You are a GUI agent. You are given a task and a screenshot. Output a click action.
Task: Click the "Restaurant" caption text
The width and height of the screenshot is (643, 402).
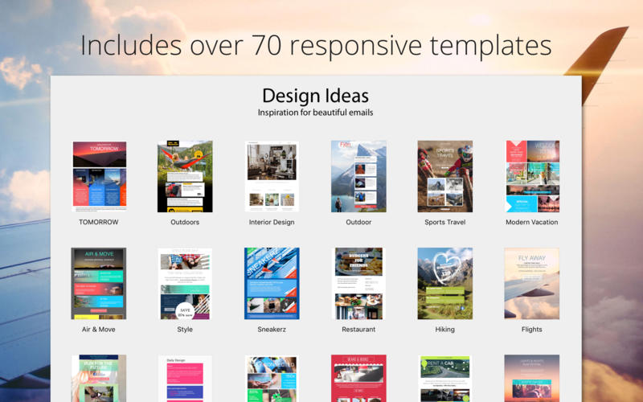pyautogui.click(x=358, y=330)
